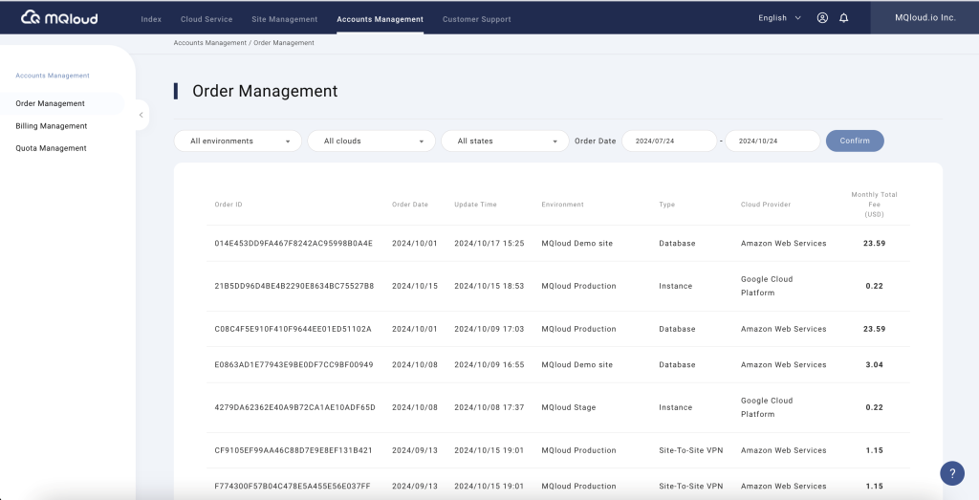Viewport: 979px width, 500px height.
Task: Click Accounts Management breadcrumb link
Action: tap(209, 43)
